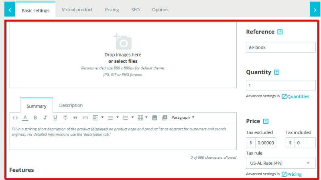The image size is (321, 180).
Task: Click the Quantity help icon
Action: pyautogui.click(x=277, y=72)
